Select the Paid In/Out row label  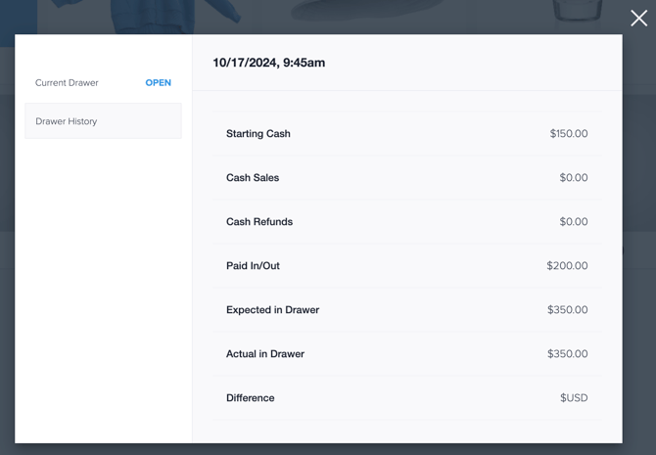point(254,266)
